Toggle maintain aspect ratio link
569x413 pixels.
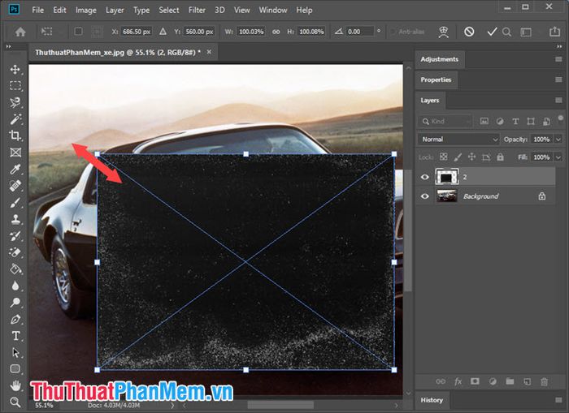tap(276, 32)
